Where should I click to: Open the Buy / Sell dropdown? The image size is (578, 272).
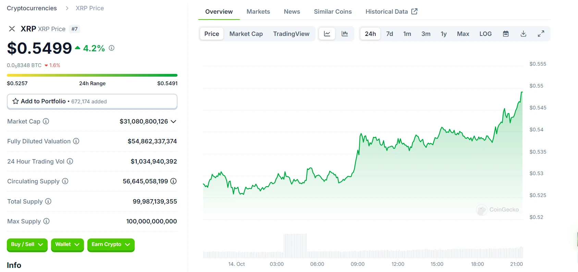27,245
